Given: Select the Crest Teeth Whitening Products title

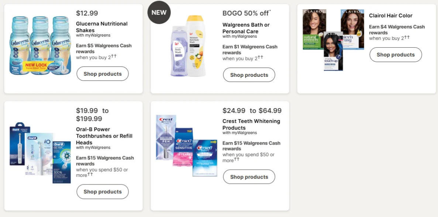Looking at the screenshot, I should (x=251, y=124).
